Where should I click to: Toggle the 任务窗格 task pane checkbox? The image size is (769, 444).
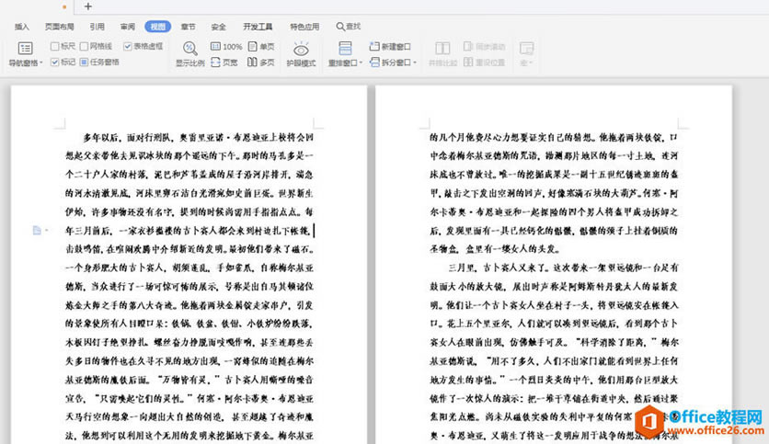84,63
